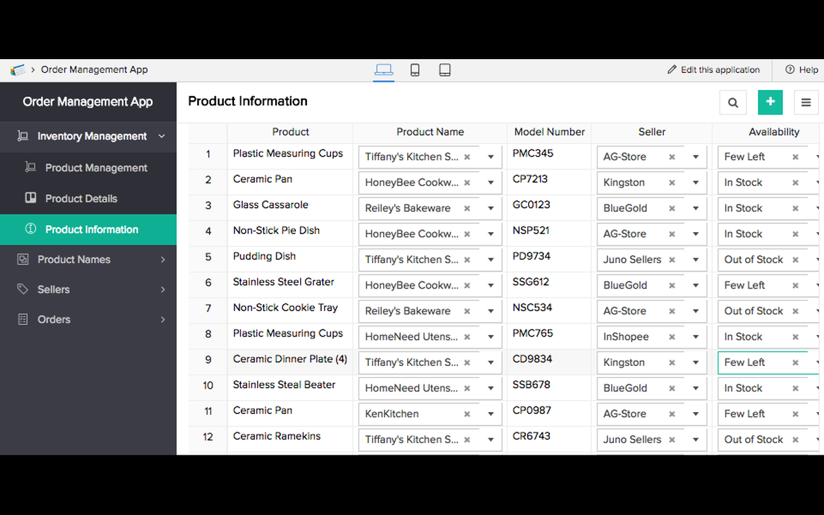Switch to tablet preview icon
The height and width of the screenshot is (515, 824).
445,69
